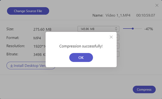
Task: Dismiss the Compression successfully dialog with X
Action: pyautogui.click(x=111, y=37)
